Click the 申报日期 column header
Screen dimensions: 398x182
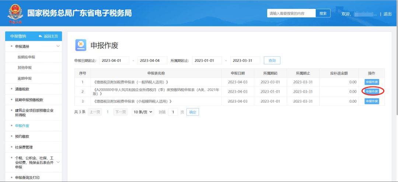pyautogui.click(x=238, y=73)
